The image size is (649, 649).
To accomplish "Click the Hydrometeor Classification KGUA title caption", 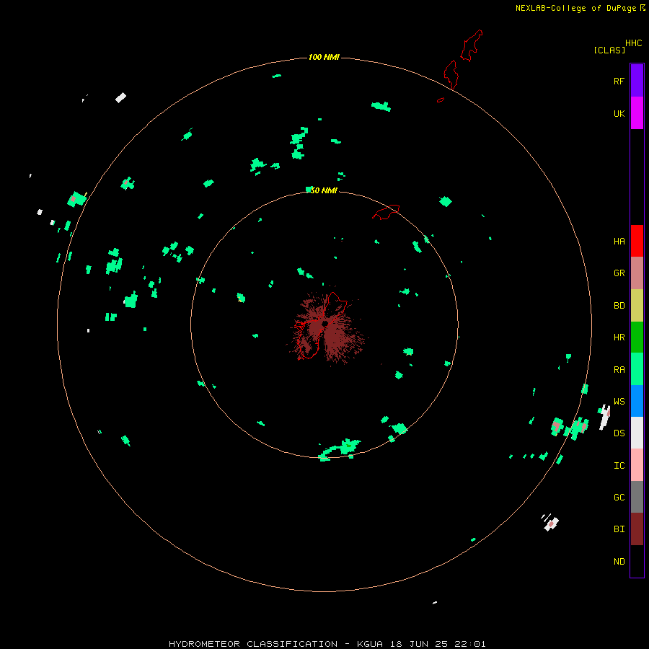I will coord(327,644).
